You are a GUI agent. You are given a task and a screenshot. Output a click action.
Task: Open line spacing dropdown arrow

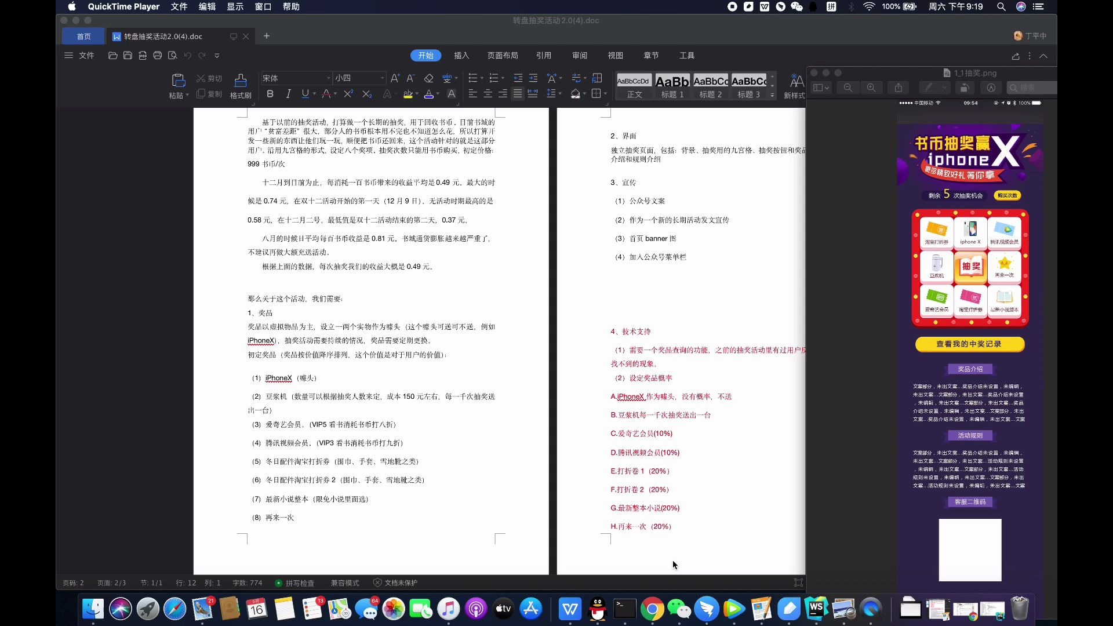tap(561, 94)
